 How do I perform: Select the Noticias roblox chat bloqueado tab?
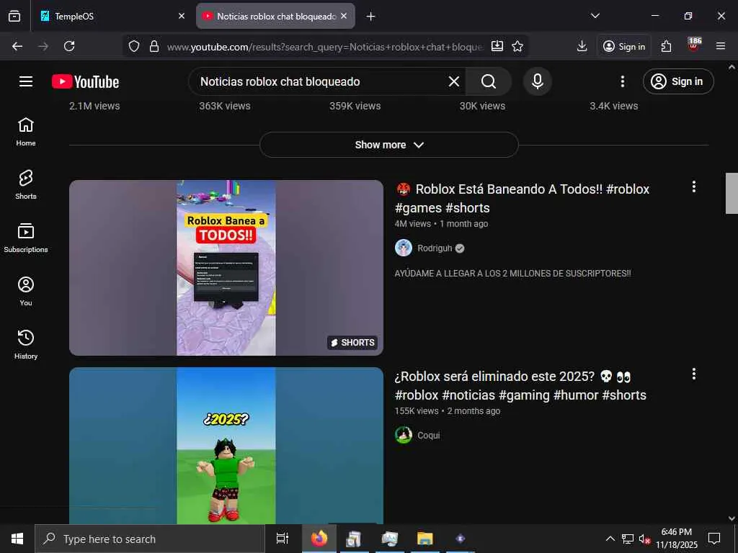point(275,16)
